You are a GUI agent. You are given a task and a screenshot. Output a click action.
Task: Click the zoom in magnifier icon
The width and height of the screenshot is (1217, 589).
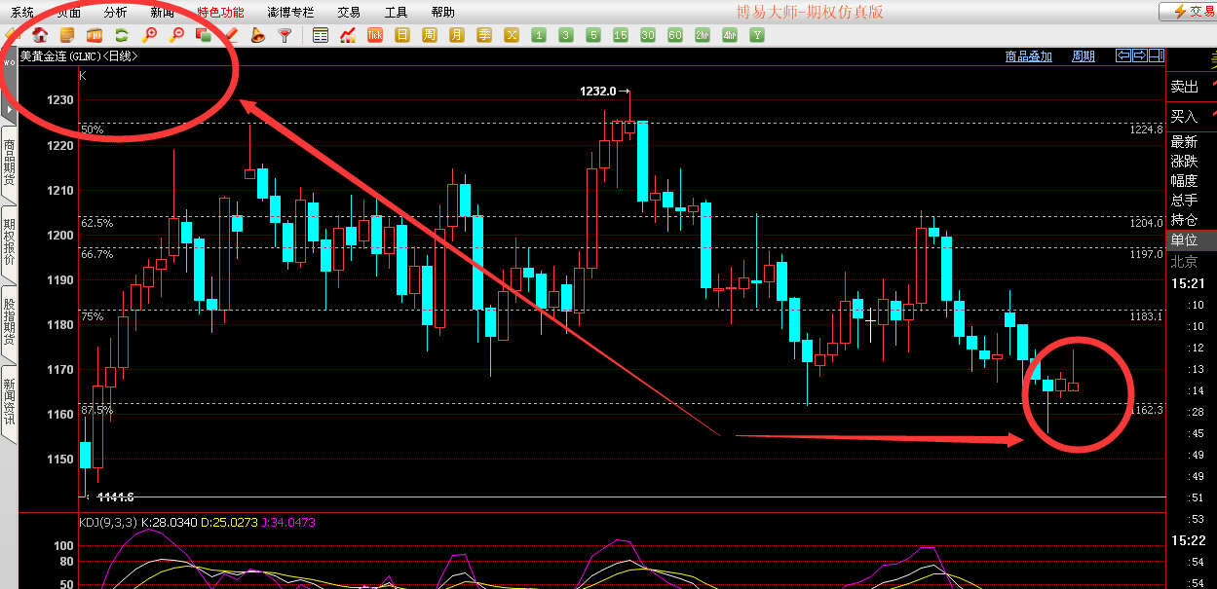149,35
